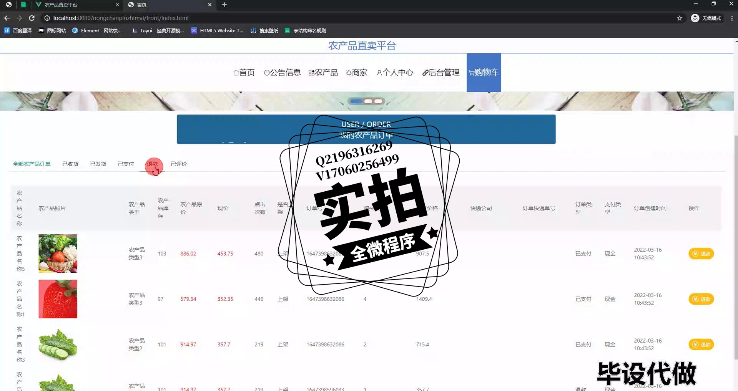Viewport: 738px width, 391px height.
Task: Switch to the 已支付 order tab
Action: coord(126,164)
